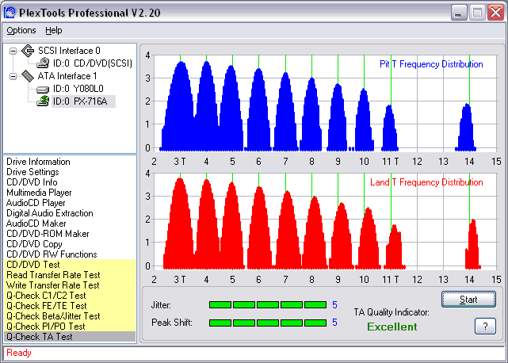Open Digital Audio Extraction function

[50, 213]
